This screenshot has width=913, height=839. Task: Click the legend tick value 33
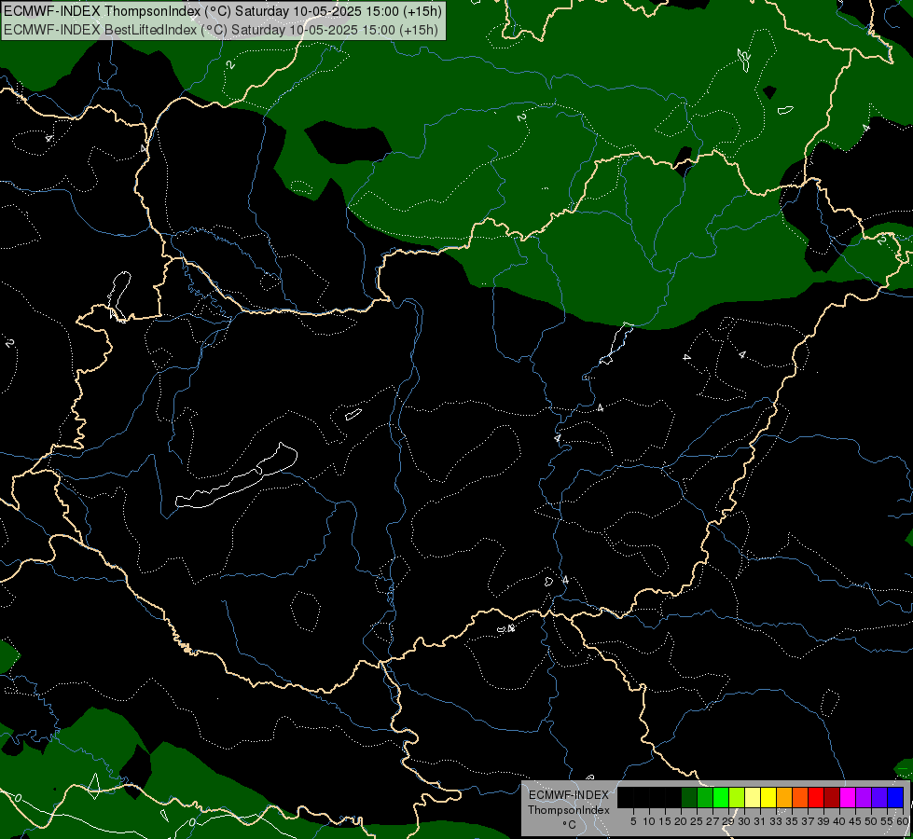pyautogui.click(x=776, y=821)
